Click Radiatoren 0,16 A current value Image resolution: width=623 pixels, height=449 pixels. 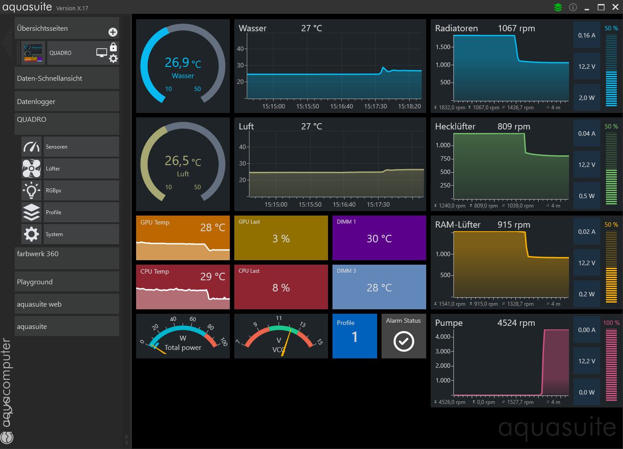587,35
